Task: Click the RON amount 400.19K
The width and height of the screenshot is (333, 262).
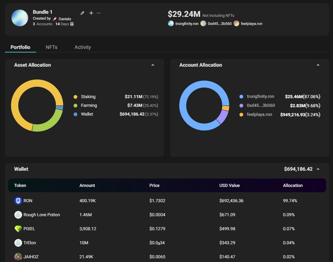Action: click(88, 201)
